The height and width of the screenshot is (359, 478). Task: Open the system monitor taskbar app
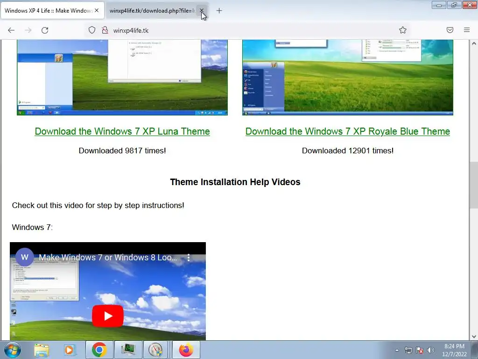point(128,350)
